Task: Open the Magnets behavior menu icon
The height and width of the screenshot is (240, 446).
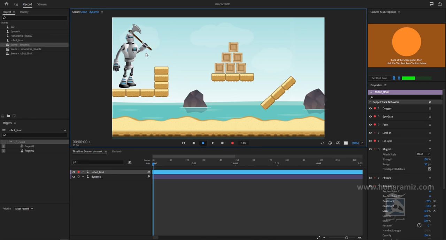Action: pos(430,149)
